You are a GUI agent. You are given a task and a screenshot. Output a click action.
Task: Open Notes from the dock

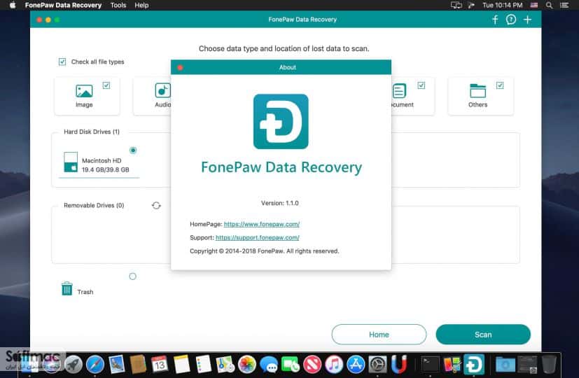coord(181,365)
